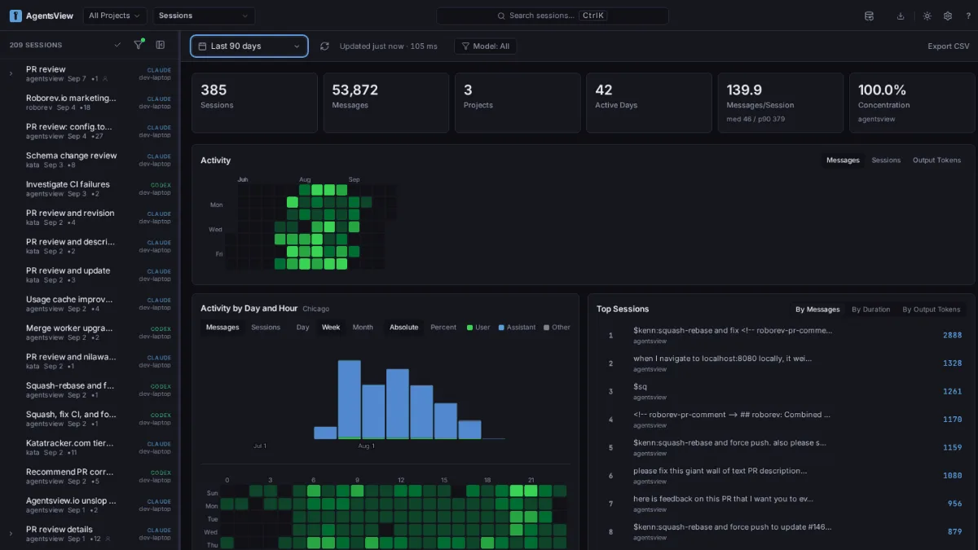Open 'Roborev.io marketing...' session in sidebar
The width and height of the screenshot is (978, 550).
tap(90, 102)
